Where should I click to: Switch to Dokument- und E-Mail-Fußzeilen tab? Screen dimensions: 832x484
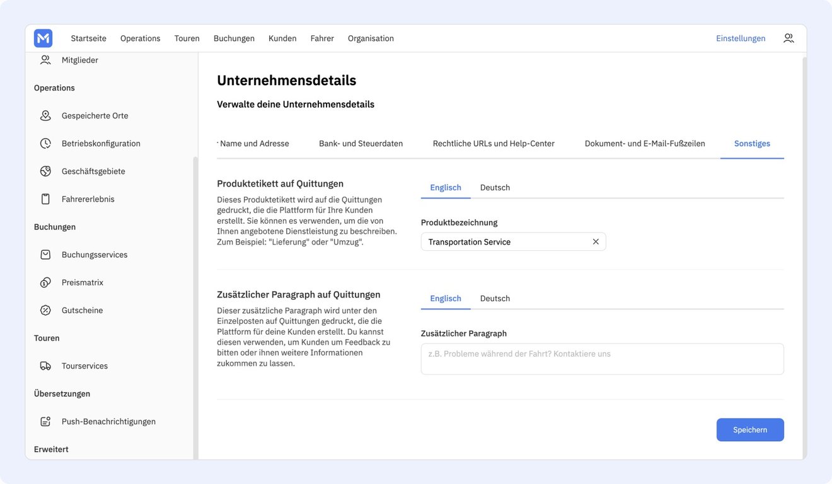(x=645, y=144)
